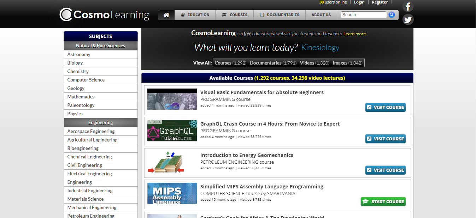
Task: Select Chemistry in Subjects sidebar
Action: 101,71
